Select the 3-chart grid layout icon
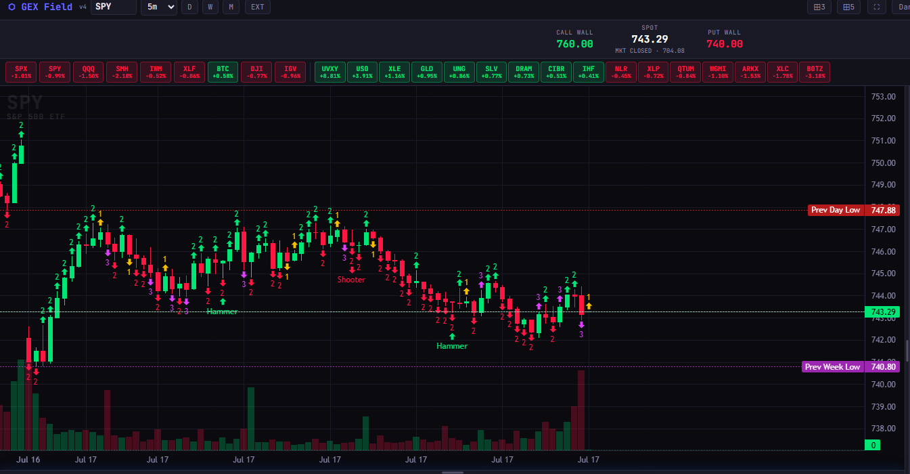The width and height of the screenshot is (910, 474). point(819,7)
